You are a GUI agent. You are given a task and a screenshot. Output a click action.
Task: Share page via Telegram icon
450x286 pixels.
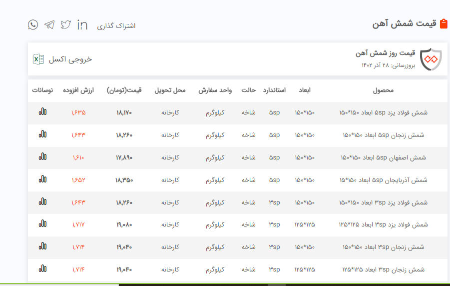point(49,24)
